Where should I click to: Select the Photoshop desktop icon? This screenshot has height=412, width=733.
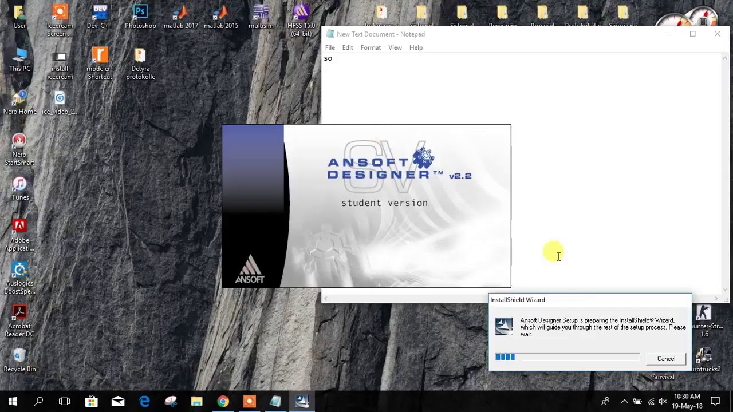(x=140, y=17)
